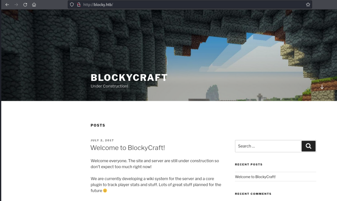The image size is (337, 201).
Task: Show insecure connection padlock info
Action: point(79,5)
